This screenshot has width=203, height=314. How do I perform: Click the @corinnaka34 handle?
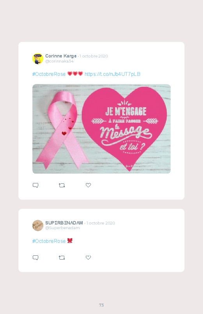click(59, 61)
